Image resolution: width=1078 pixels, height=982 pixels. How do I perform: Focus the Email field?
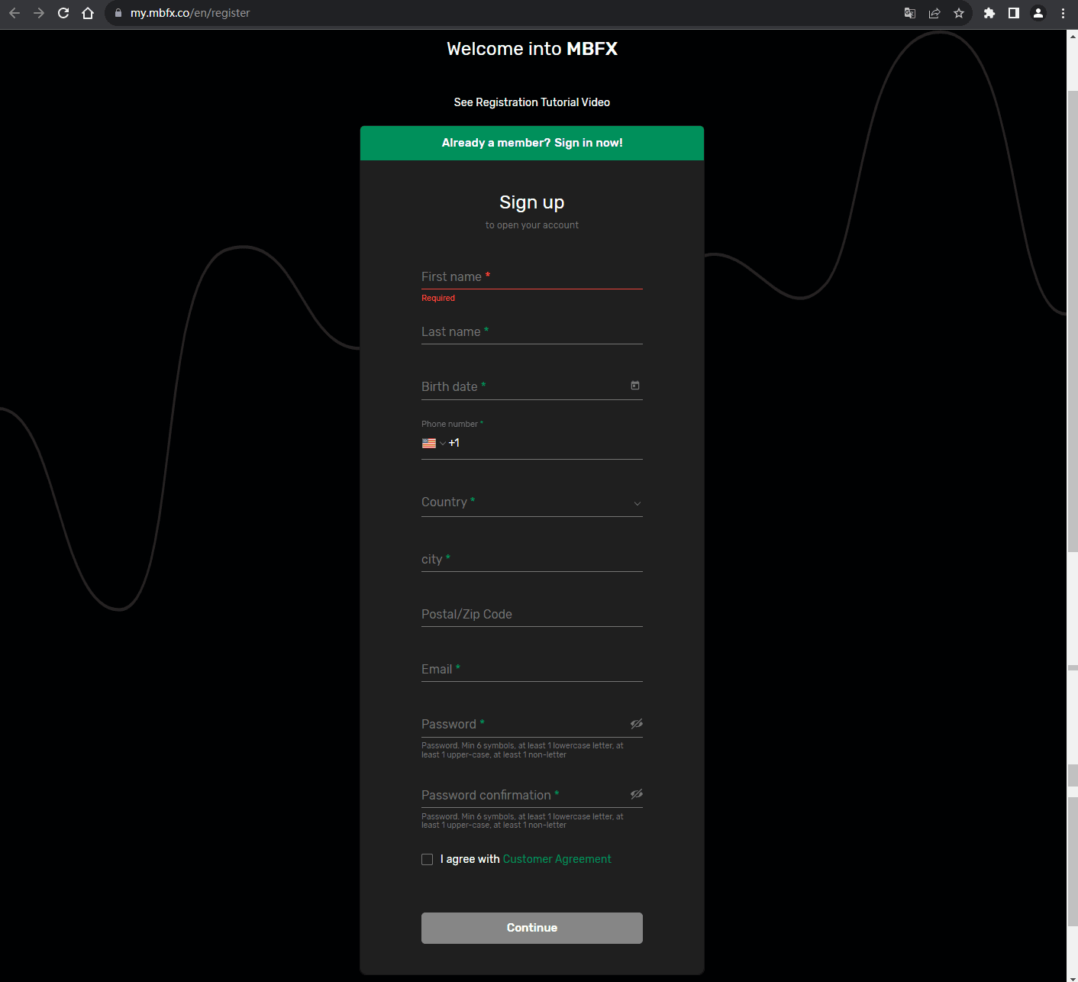coord(532,669)
